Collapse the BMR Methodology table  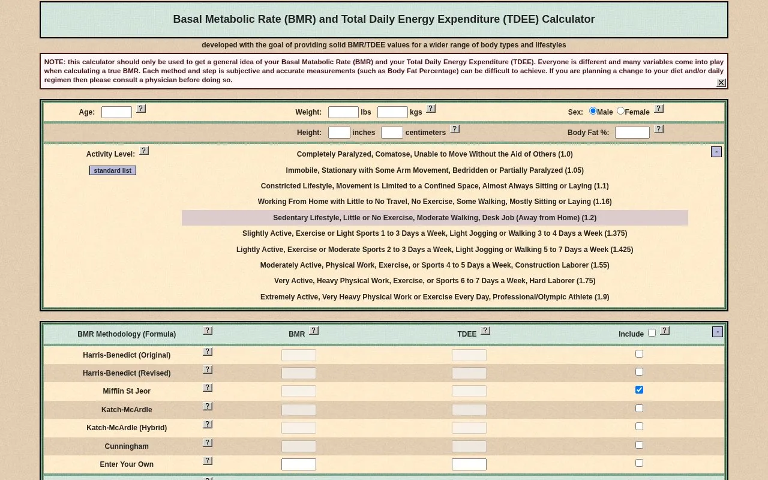coord(718,332)
